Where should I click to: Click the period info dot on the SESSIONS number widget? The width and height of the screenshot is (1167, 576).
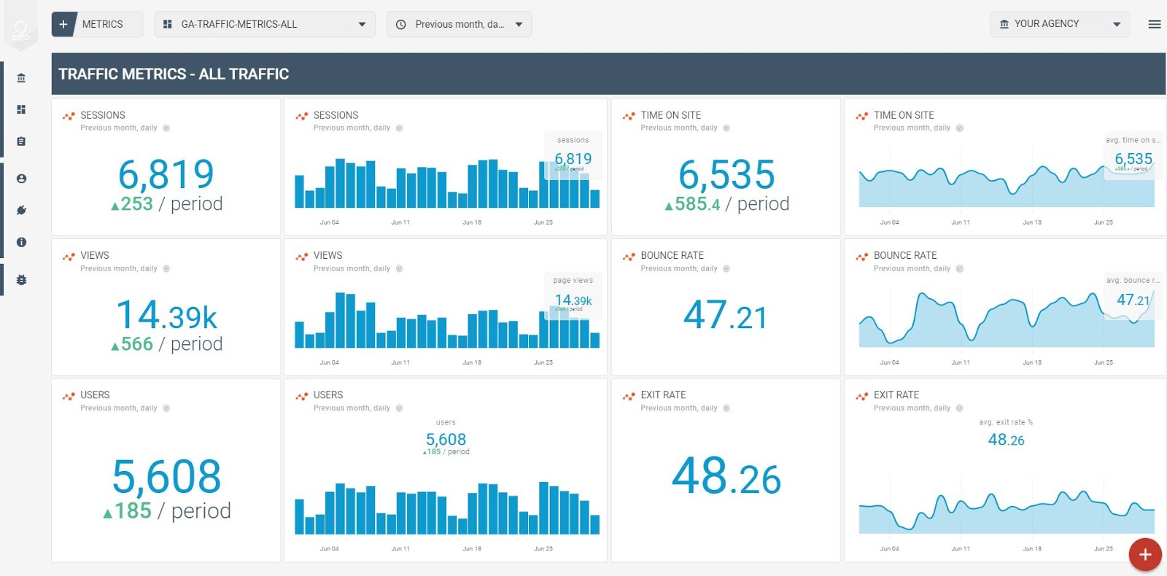point(166,128)
